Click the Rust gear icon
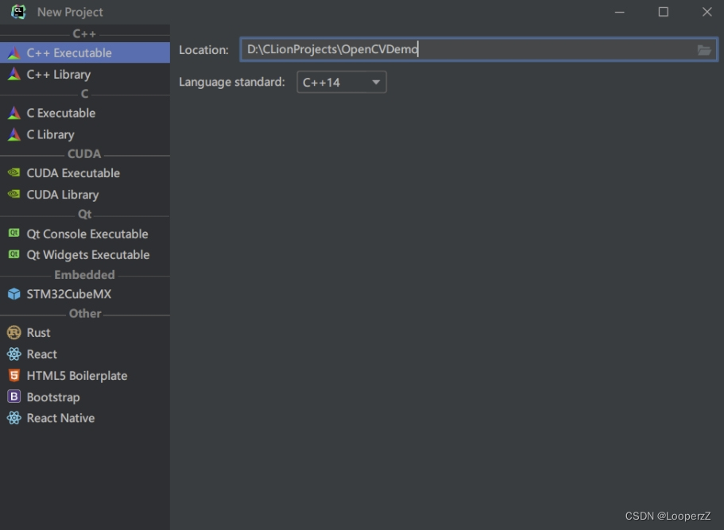The height and width of the screenshot is (530, 724). coord(14,332)
